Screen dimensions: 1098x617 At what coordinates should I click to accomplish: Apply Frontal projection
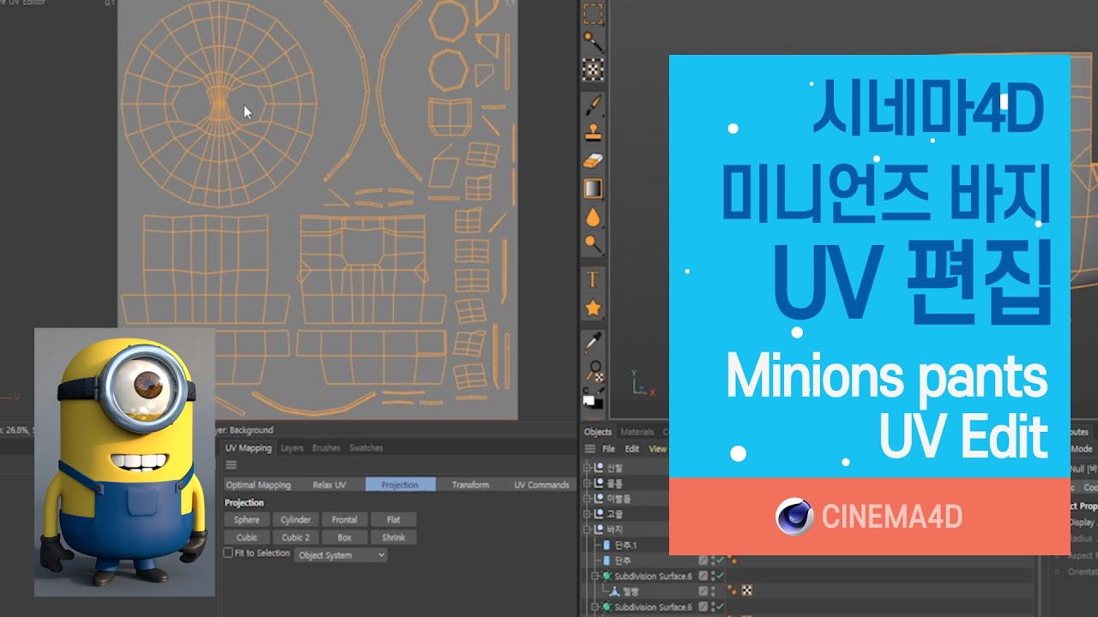coord(345,519)
